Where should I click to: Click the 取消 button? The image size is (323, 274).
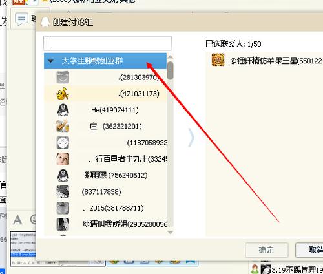309,250
